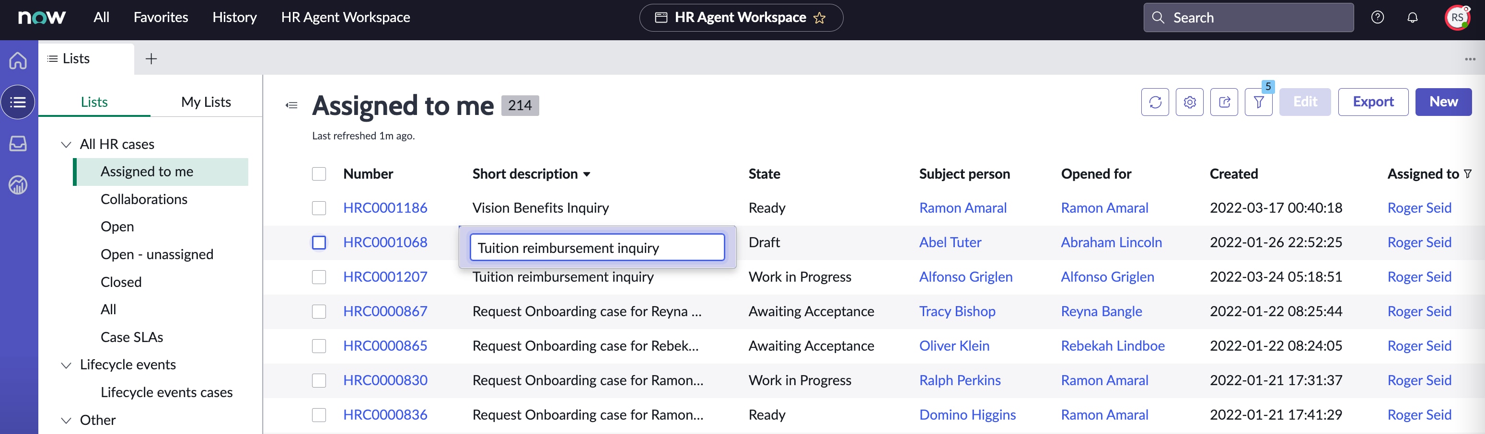The image size is (1485, 434).
Task: Open the notifications bell
Action: [1412, 17]
